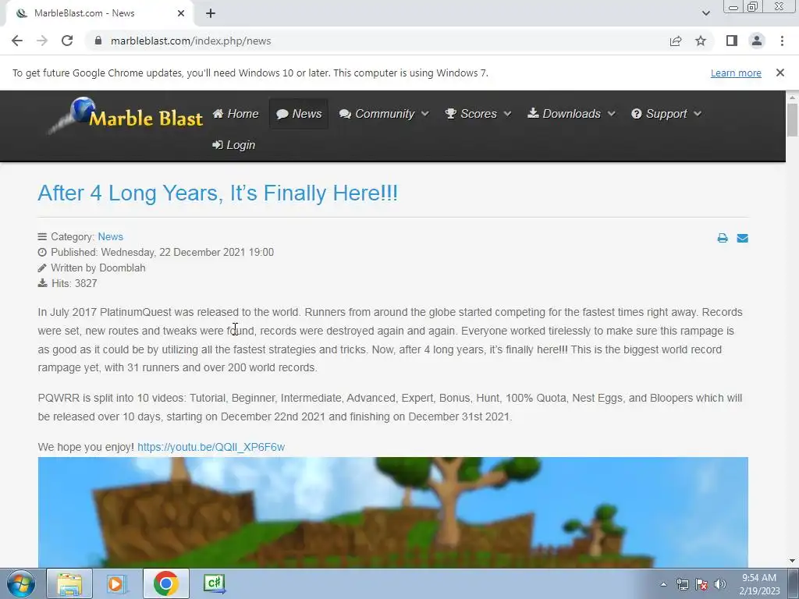The height and width of the screenshot is (599, 799).
Task: Open the Windows Start button
Action: (20, 583)
